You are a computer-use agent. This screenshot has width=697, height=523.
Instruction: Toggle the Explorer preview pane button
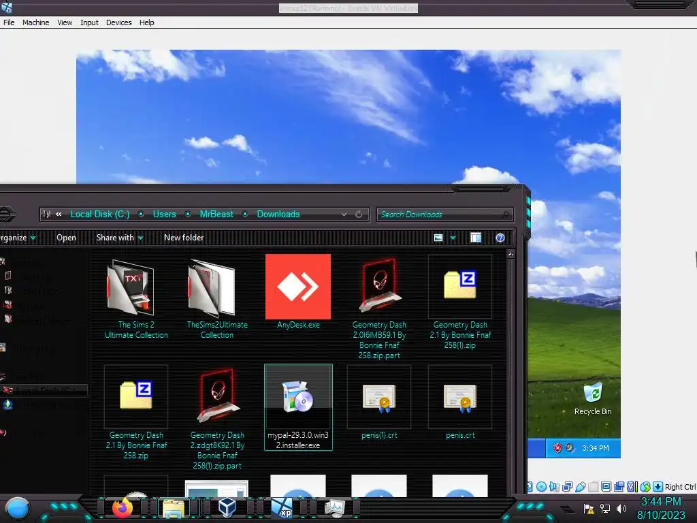[476, 238]
